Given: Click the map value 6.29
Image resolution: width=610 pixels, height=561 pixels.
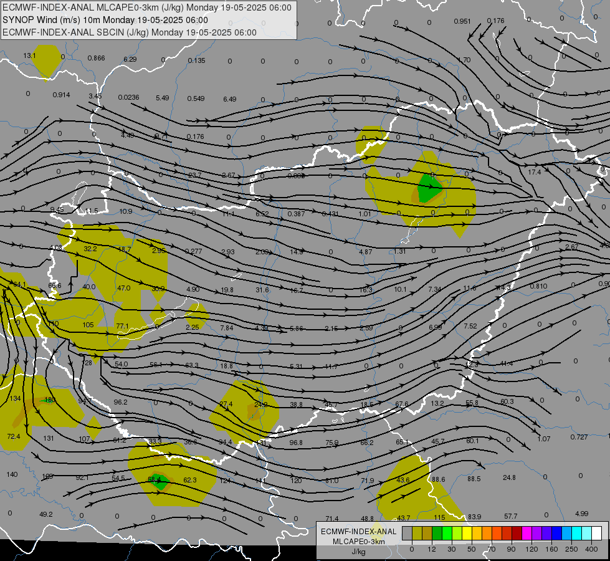Looking at the screenshot, I should point(130,59).
